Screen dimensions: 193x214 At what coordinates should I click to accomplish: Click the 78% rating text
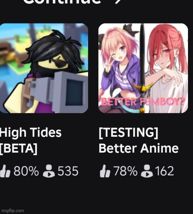125,171
